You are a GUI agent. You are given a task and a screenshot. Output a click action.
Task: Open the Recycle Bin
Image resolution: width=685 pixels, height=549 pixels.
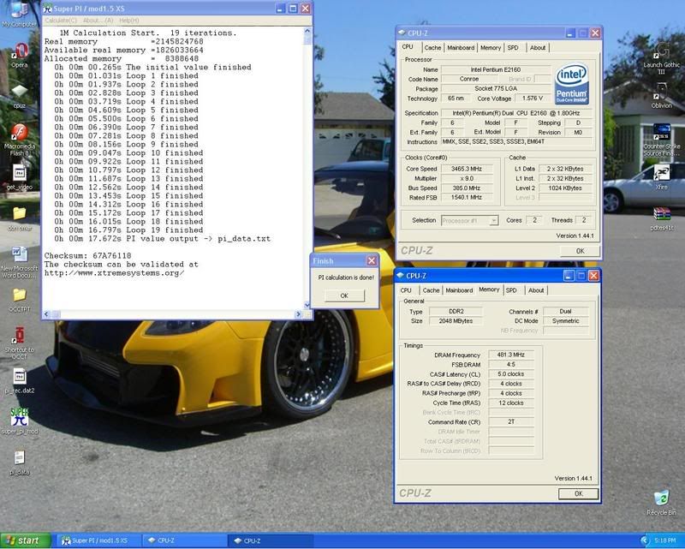[x=660, y=499]
